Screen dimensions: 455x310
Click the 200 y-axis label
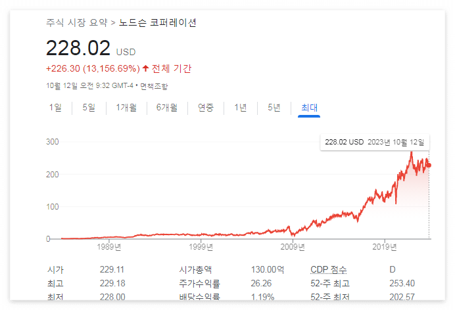click(x=53, y=175)
